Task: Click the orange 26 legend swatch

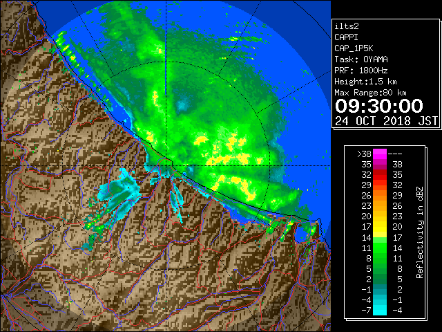Action: [x=380, y=196]
